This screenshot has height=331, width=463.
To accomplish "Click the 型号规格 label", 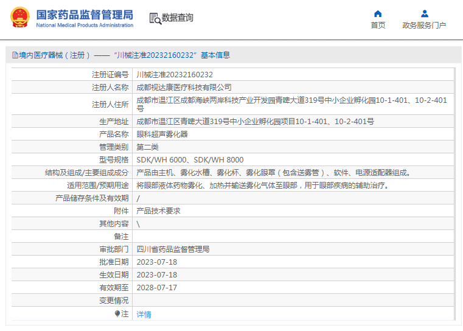I will pyautogui.click(x=114, y=160).
